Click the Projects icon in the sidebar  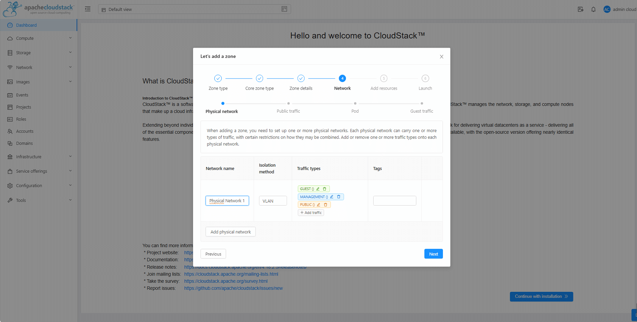click(10, 107)
